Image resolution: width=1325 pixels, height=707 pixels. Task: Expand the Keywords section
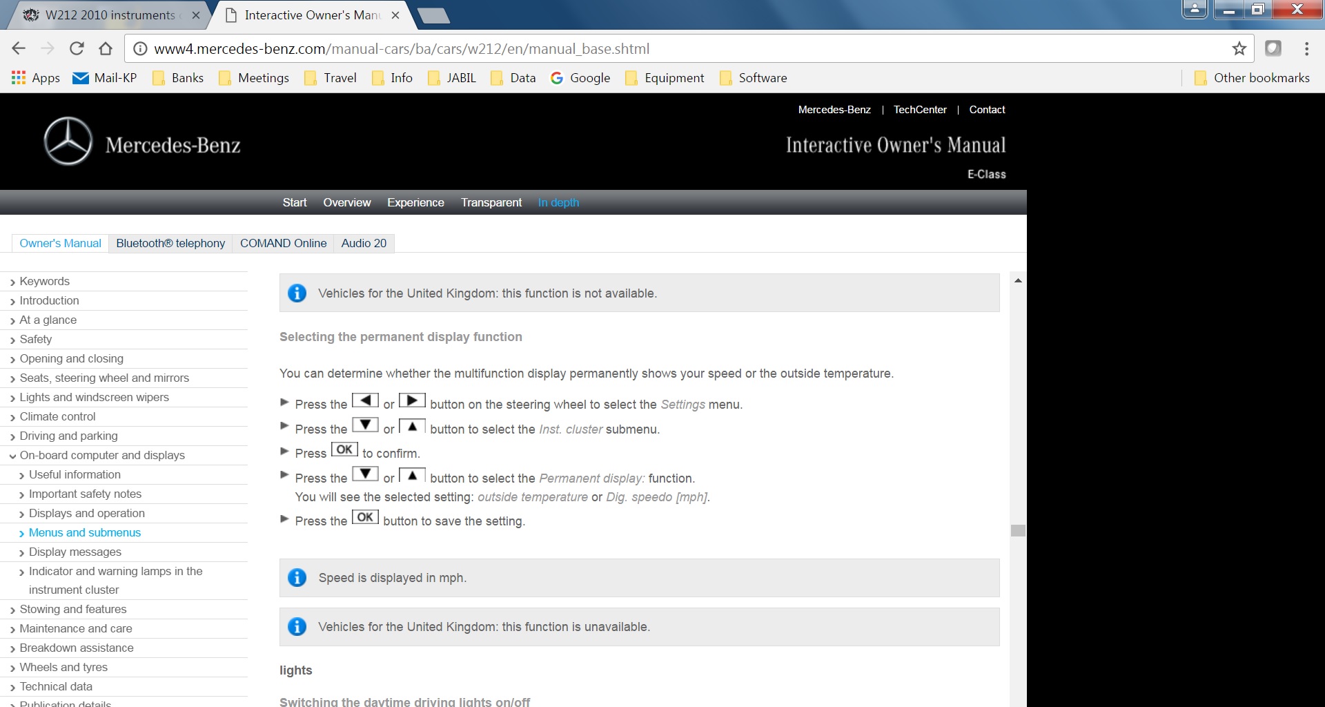[x=44, y=281]
